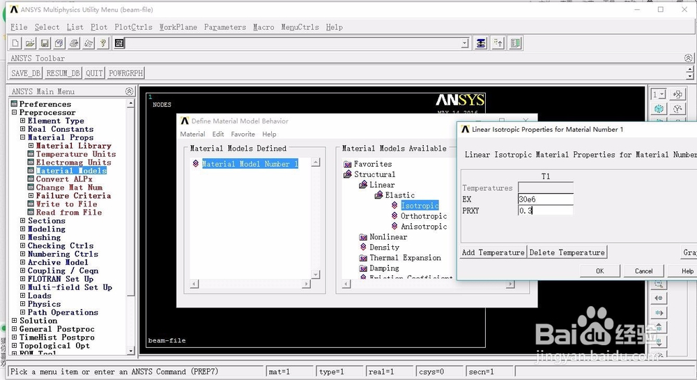
Task: Click the dynamic model mode icon beside window dropdown
Action: click(x=677, y=94)
